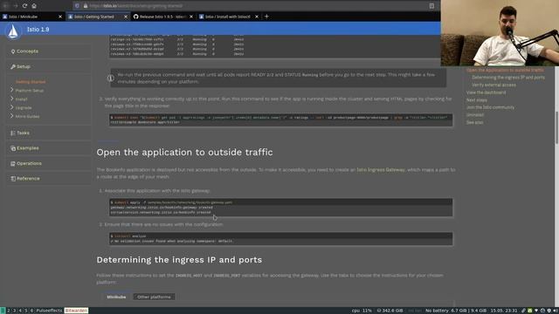Screen dimensions: 559x314
Task: Jump to Open the application to outside traffic
Action: (x=505, y=70)
